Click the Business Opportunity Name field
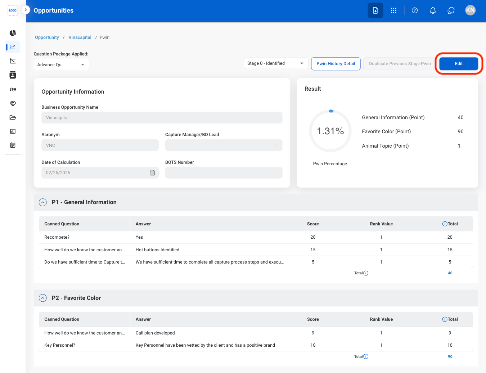The width and height of the screenshot is (486, 373). pos(162,118)
